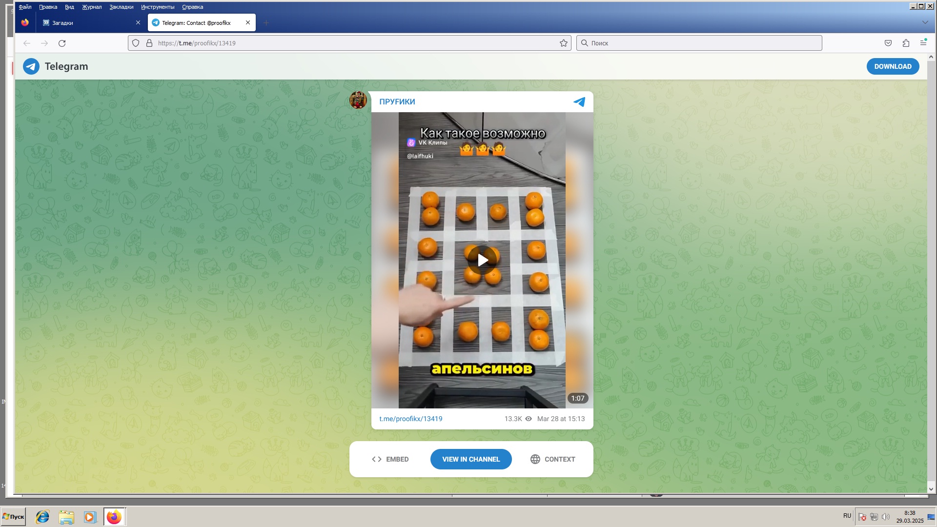Go back one page

click(x=27, y=43)
